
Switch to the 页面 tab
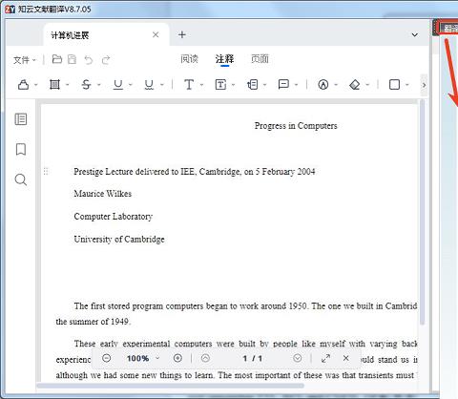click(x=260, y=59)
